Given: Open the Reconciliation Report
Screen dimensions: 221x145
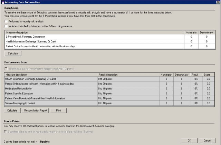Looking at the screenshot, I should coord(35,110).
